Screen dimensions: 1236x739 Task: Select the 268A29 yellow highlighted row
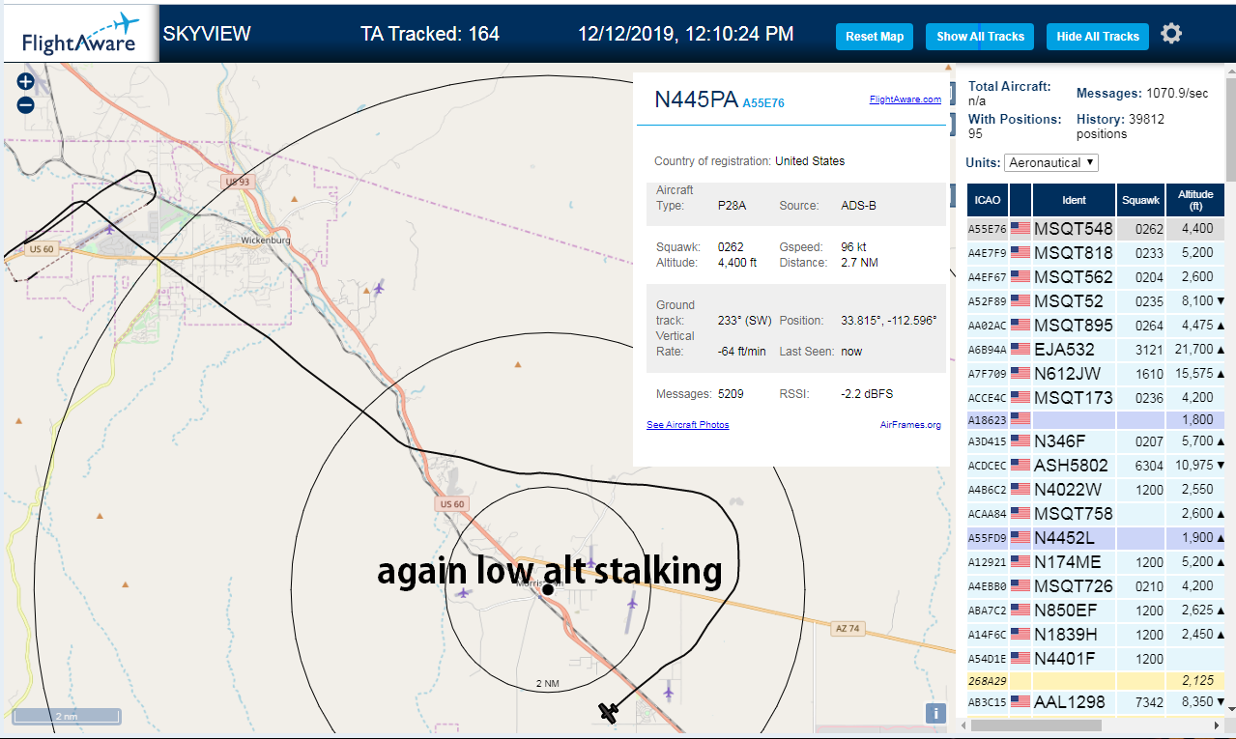point(1096,681)
